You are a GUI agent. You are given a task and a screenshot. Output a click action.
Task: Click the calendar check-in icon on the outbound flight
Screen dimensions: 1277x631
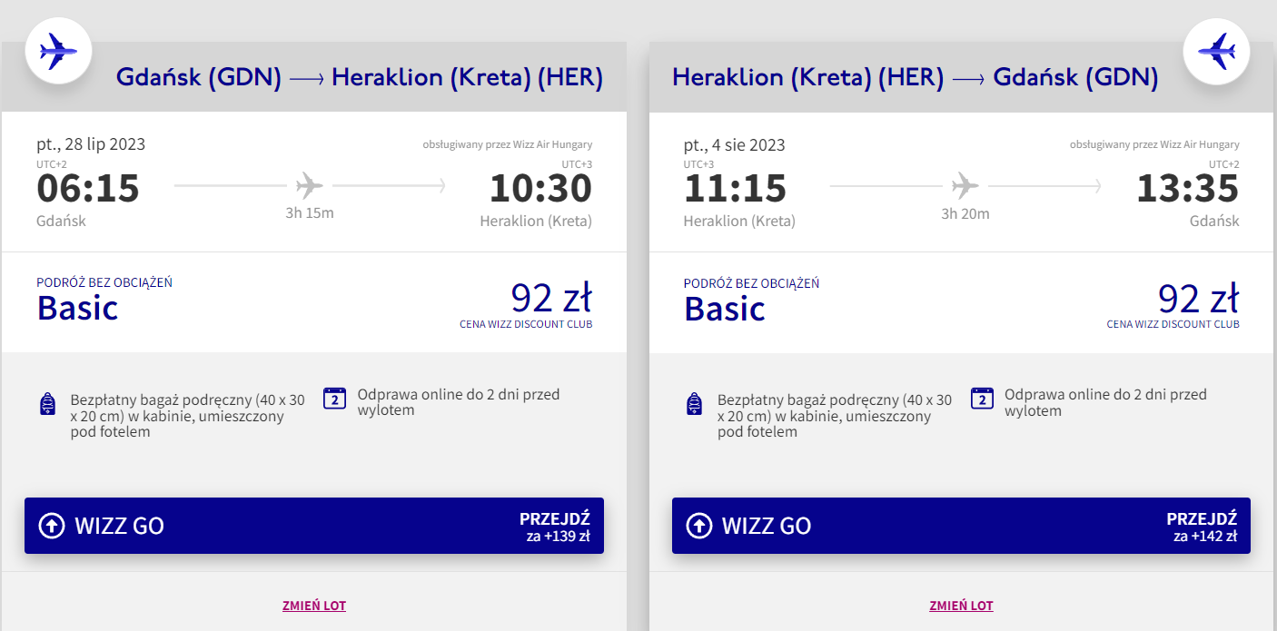tap(335, 398)
